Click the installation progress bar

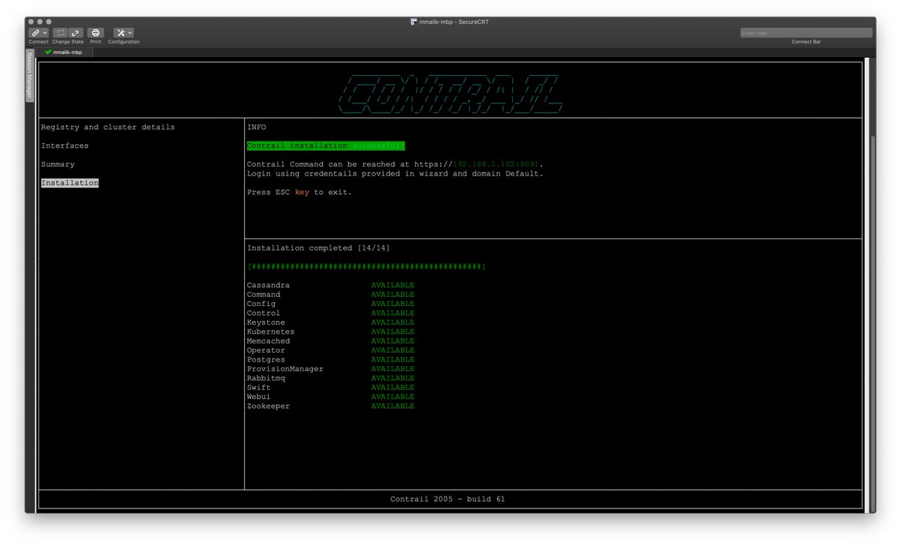pyautogui.click(x=366, y=267)
